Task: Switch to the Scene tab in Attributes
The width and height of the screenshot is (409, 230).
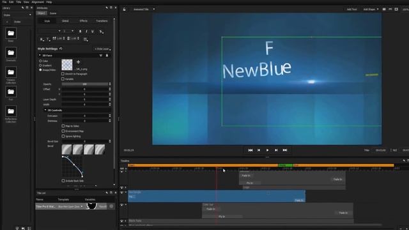Action: (53, 13)
